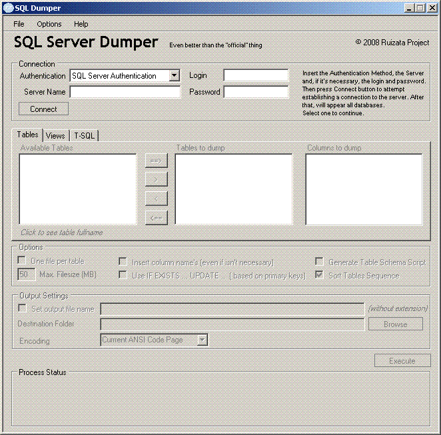
Task: Uncheck Sort Tables Sequence checkbox
Action: (319, 274)
